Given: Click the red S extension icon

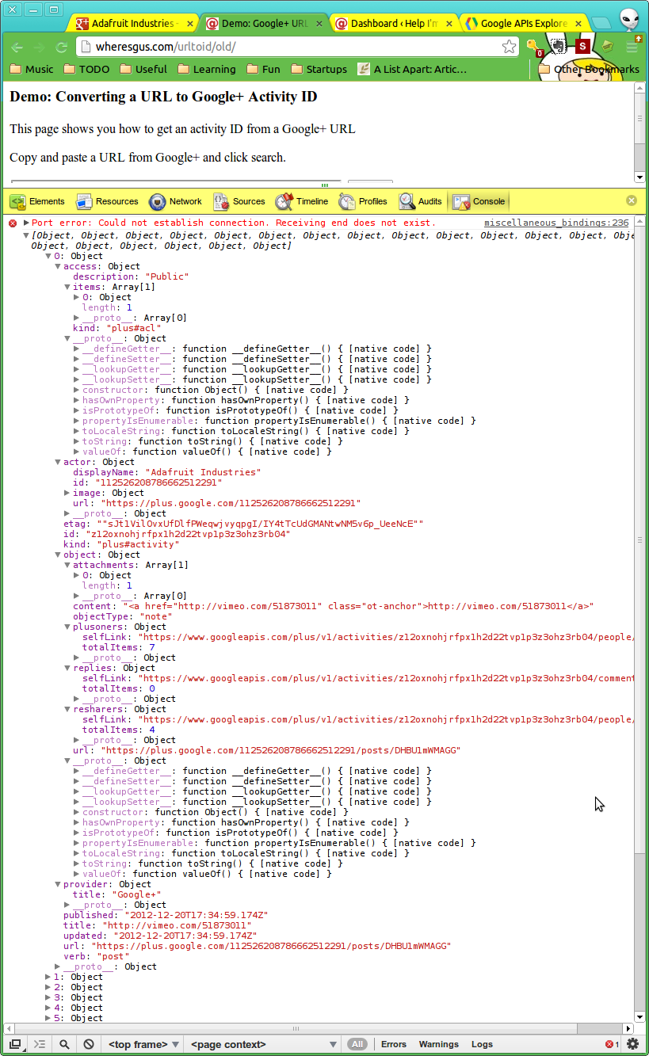Looking at the screenshot, I should click(583, 47).
